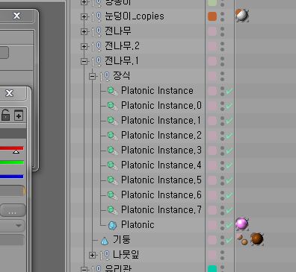The width and height of the screenshot is (296, 272).
Task: Toggle visibility dots for 전나무.1
Action: [x=222, y=61]
